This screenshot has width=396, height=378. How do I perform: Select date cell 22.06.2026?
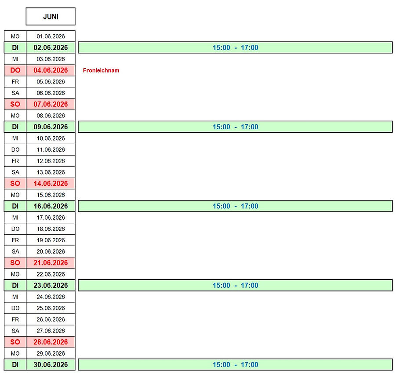pos(51,274)
